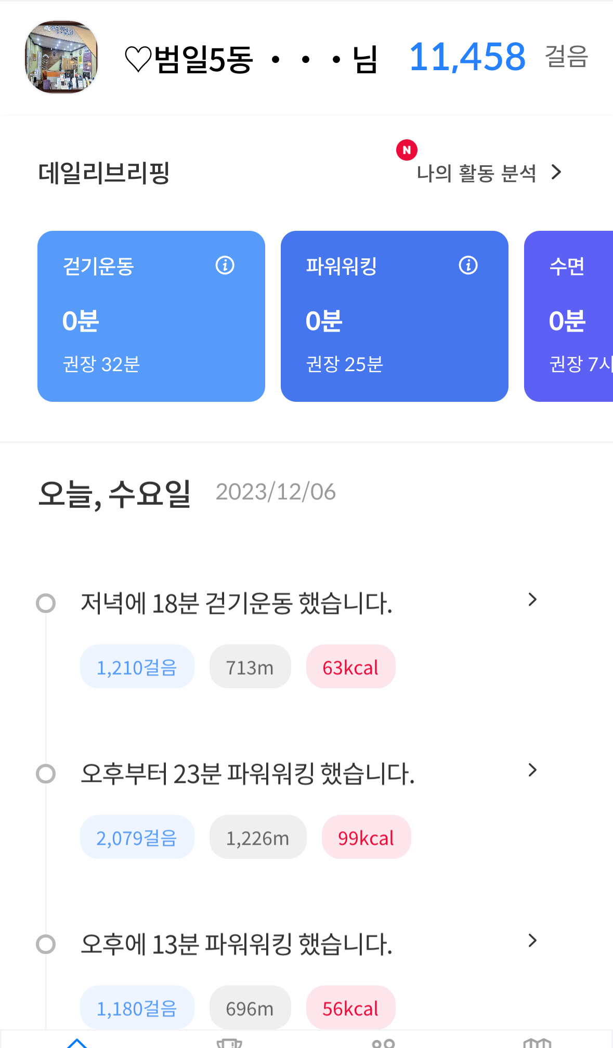This screenshot has width=613, height=1048.
Task: Open the home icon in bottom navigation
Action: (x=77, y=1042)
